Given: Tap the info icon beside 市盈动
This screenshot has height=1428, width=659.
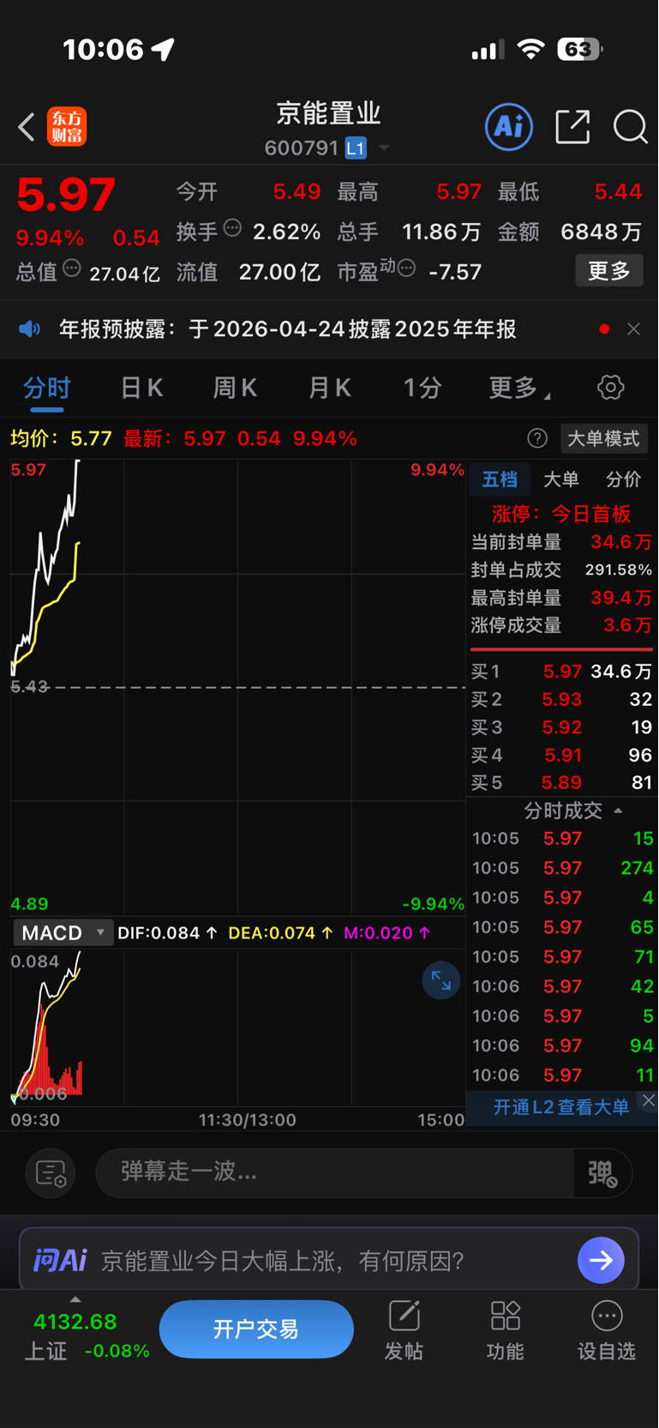Looking at the screenshot, I should (x=407, y=268).
